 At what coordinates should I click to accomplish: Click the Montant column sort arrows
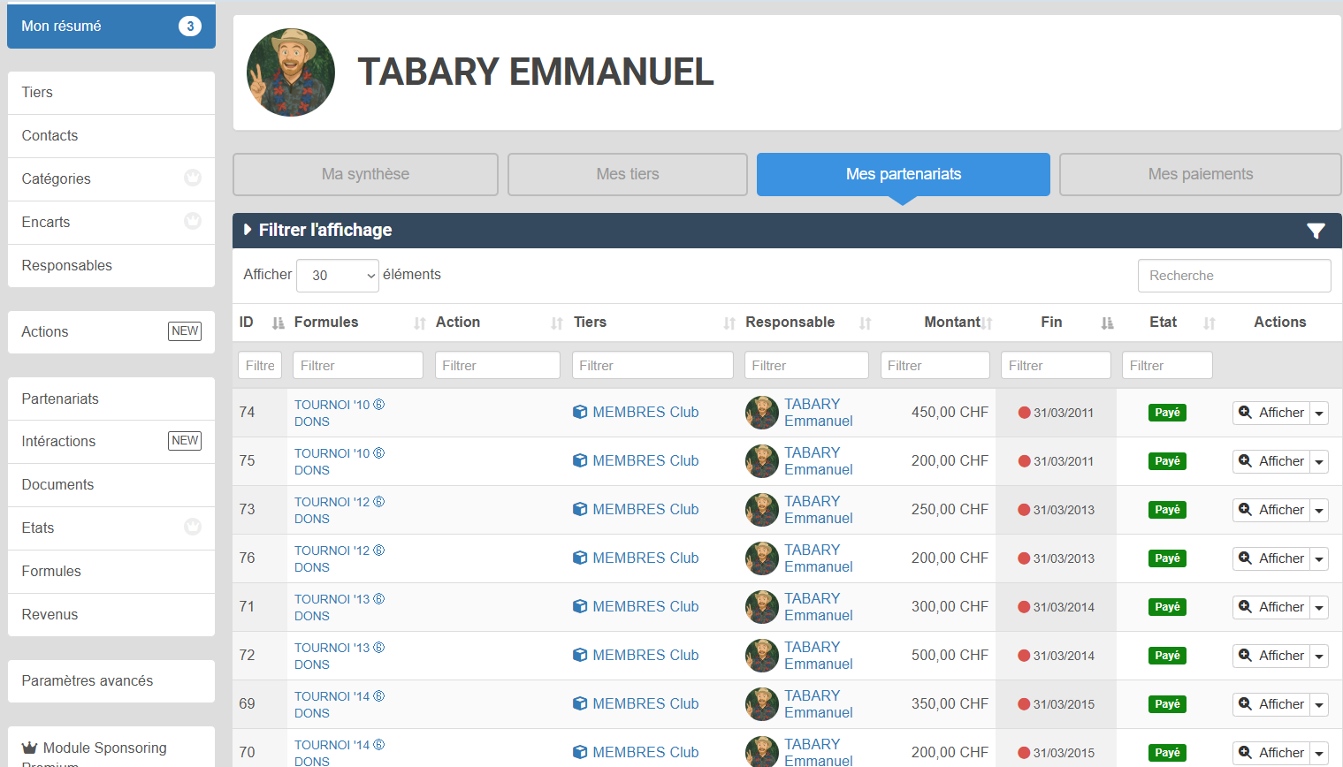pos(987,323)
